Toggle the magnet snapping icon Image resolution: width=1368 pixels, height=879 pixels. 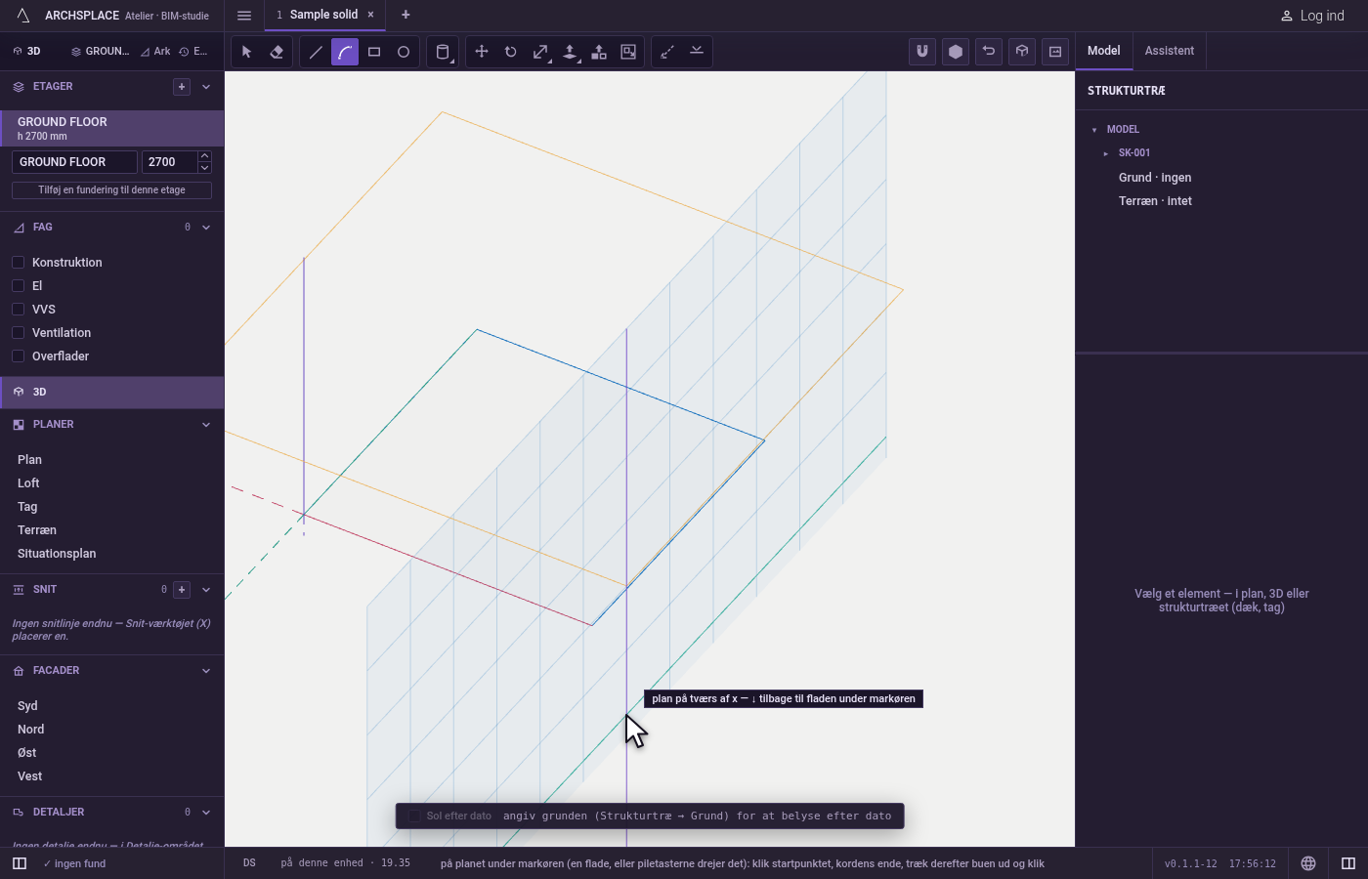(x=922, y=52)
